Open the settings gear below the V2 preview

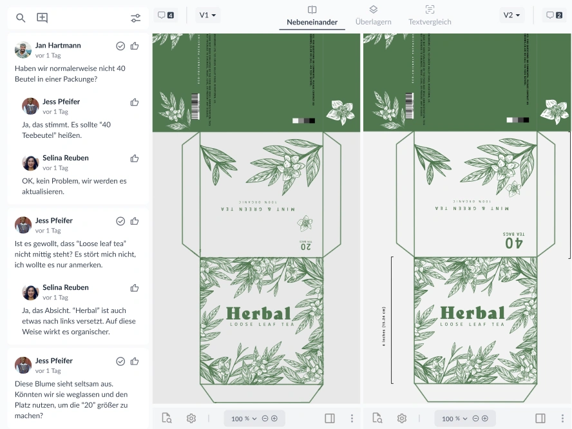click(401, 418)
